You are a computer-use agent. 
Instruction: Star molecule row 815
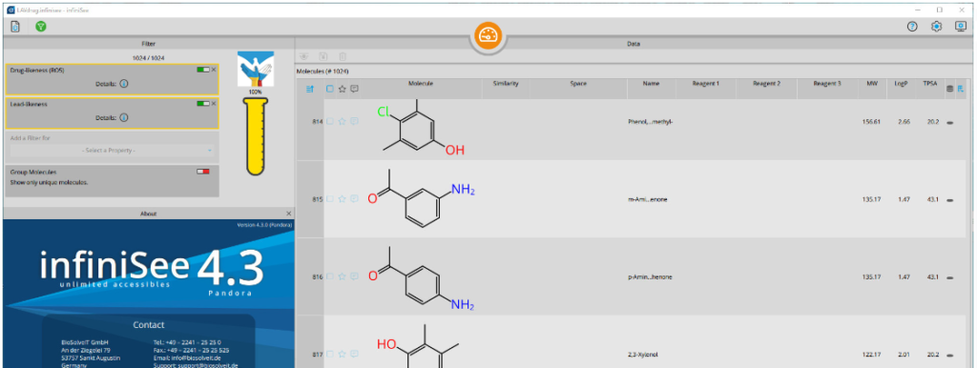[343, 199]
